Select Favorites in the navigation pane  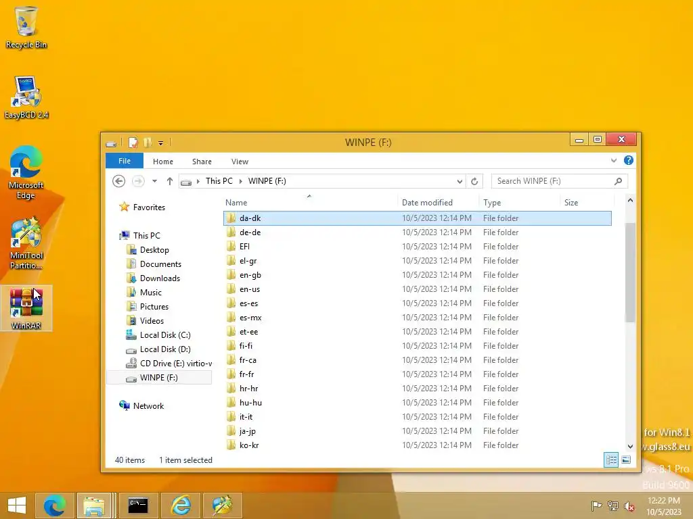[149, 207]
